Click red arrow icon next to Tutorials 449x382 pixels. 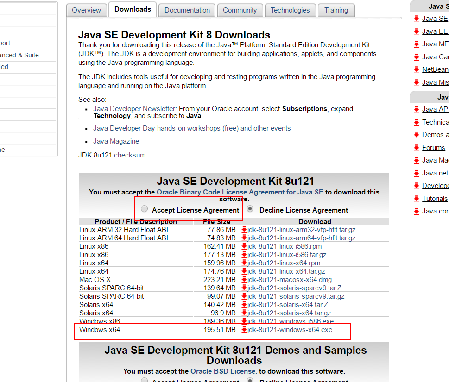[x=417, y=199]
